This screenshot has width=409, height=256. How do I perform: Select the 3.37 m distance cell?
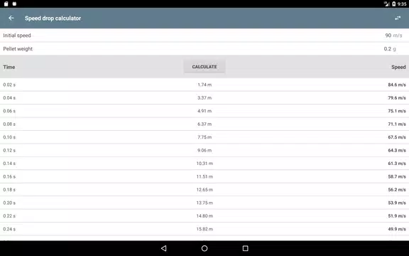pos(204,97)
